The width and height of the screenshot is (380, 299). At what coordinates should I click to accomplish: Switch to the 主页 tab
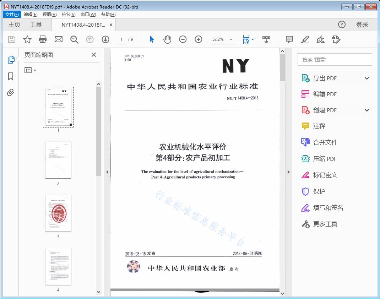[14, 25]
